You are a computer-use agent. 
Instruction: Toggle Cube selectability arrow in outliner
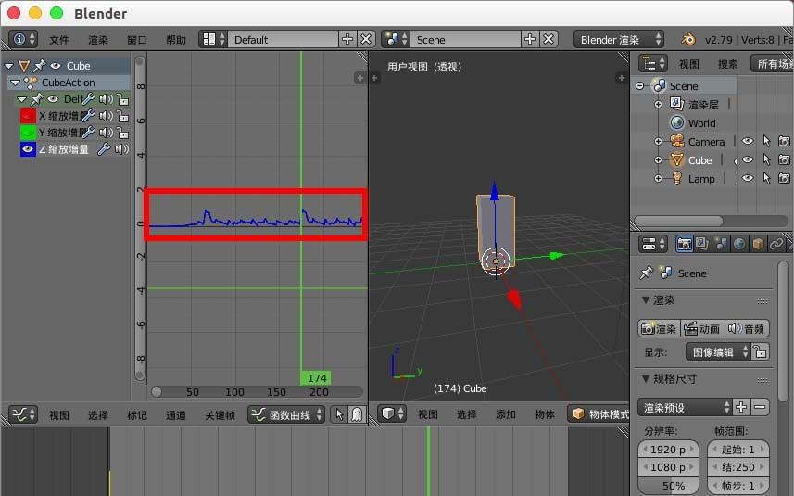(766, 159)
